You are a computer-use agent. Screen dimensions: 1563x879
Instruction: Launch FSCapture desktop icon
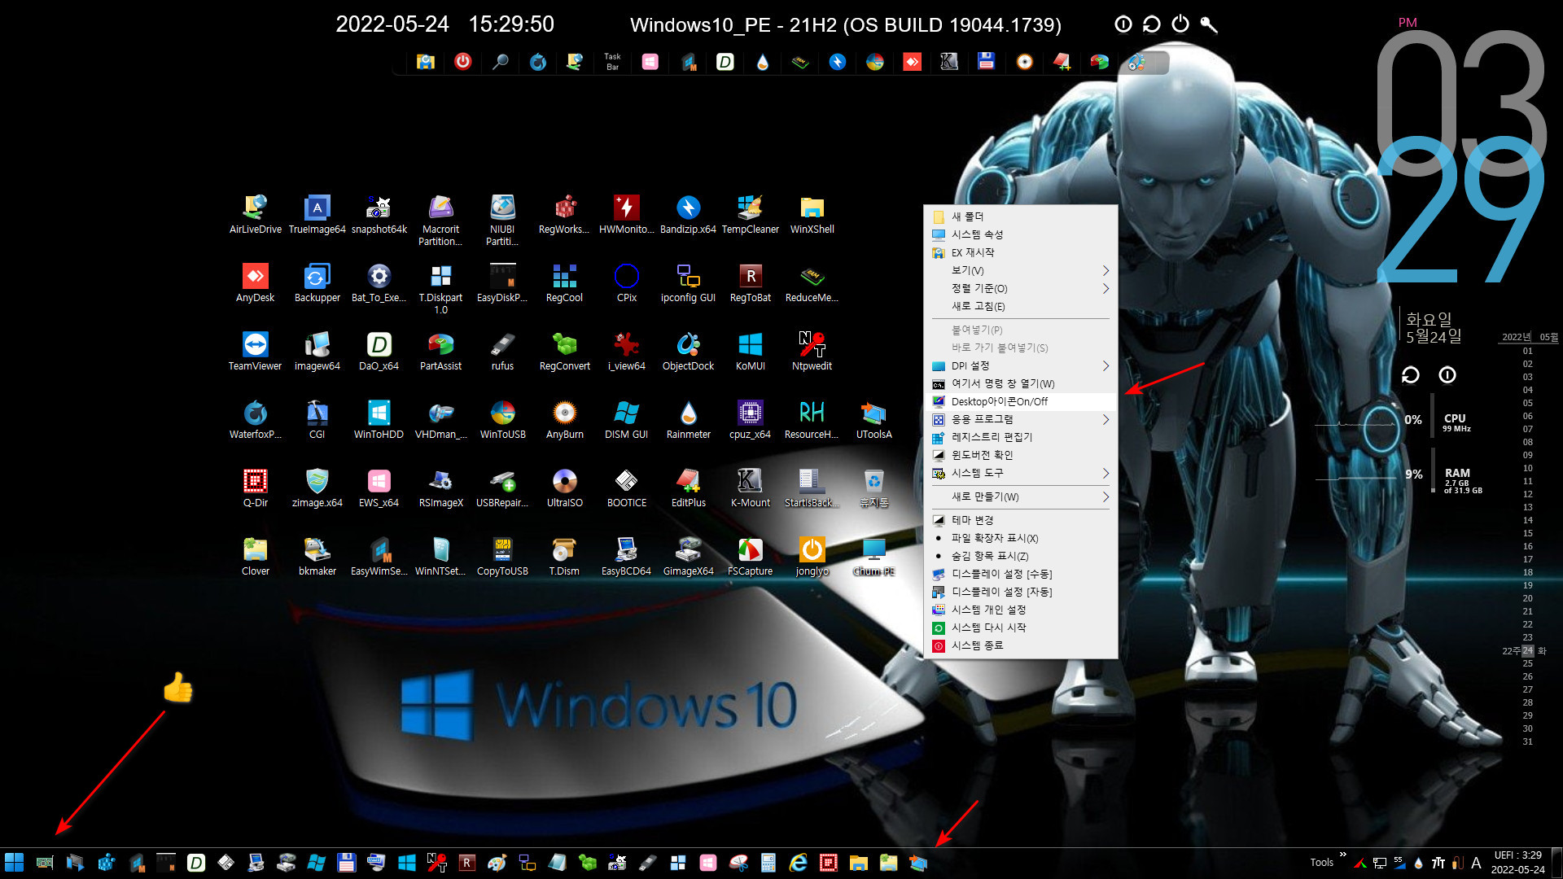click(750, 556)
